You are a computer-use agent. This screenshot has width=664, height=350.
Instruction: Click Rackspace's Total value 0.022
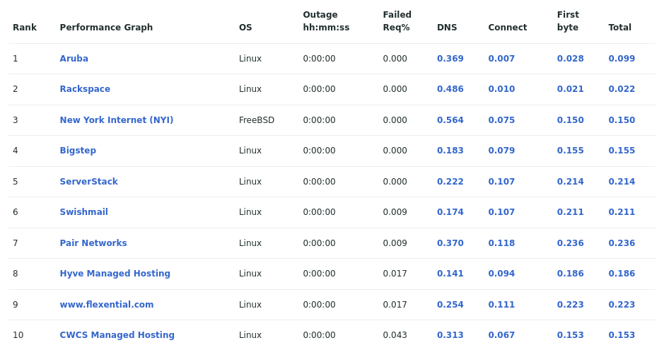[x=622, y=89]
